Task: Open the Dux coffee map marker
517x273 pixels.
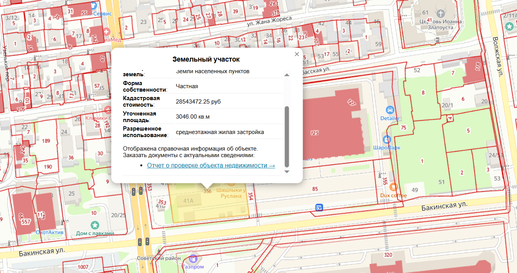Action: (393, 187)
